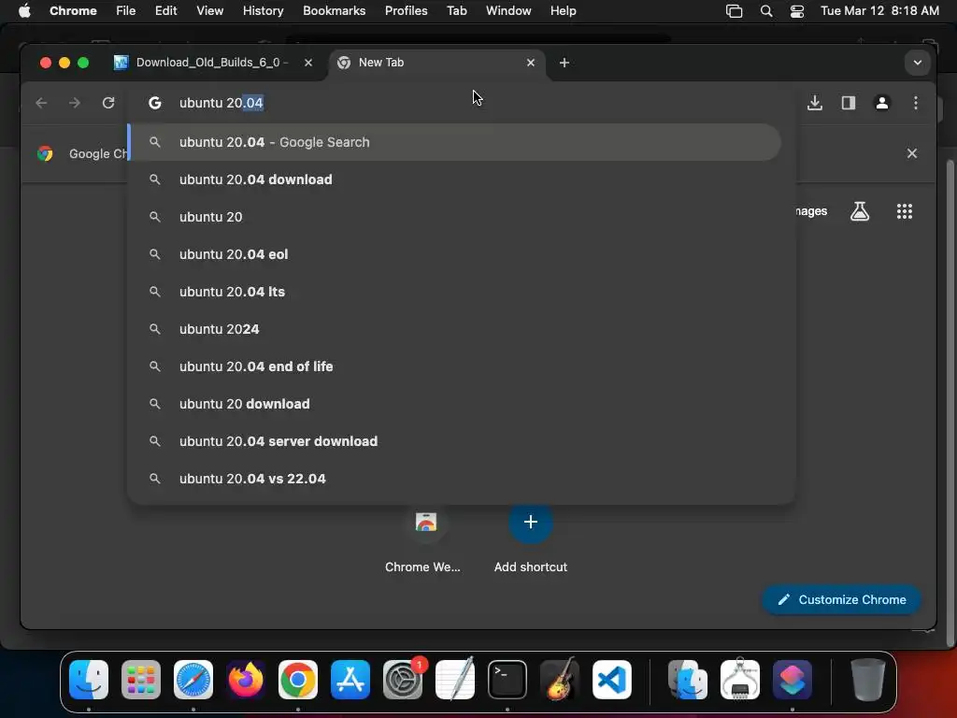Open the profile avatar icon
This screenshot has width=957, height=718.
tap(882, 103)
